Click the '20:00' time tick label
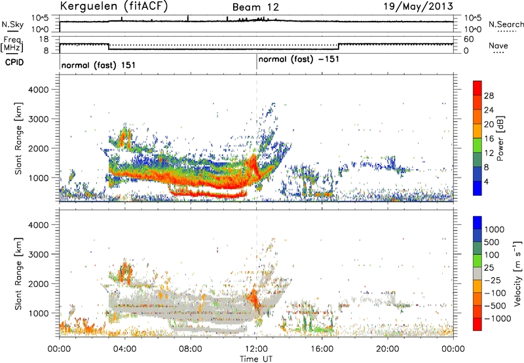Image resolution: width=524 pixels, height=363 pixels. [388, 349]
